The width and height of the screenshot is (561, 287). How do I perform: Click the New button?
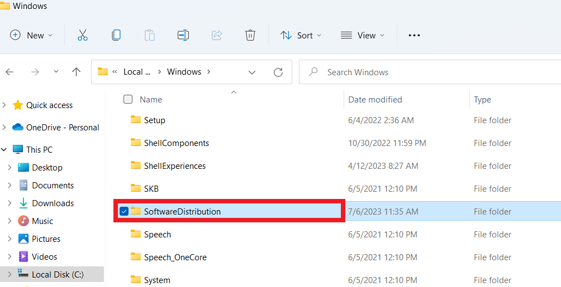click(31, 35)
